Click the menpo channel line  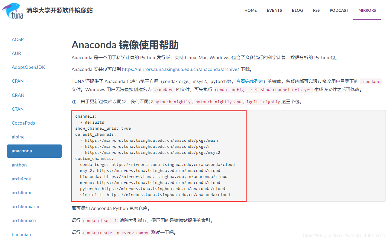pyautogui.click(x=150, y=182)
